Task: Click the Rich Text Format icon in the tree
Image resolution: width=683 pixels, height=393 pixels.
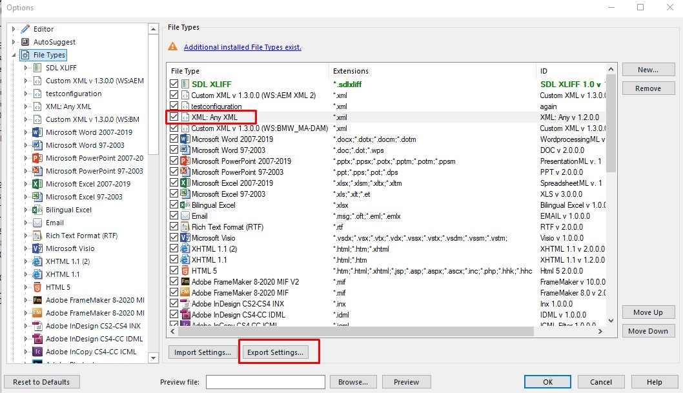Action: click(37, 236)
